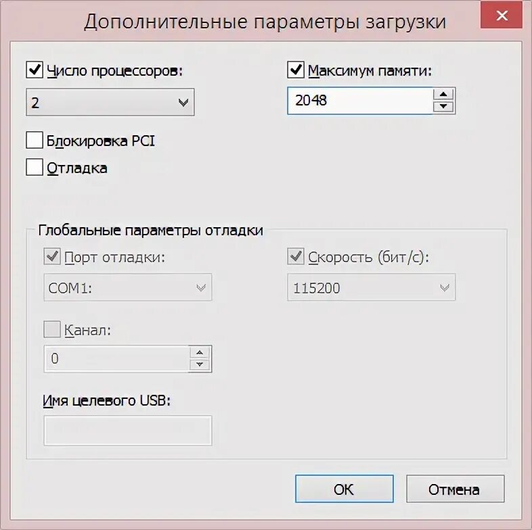Click the 2048 memory input field
532x530 pixels.
(x=359, y=101)
